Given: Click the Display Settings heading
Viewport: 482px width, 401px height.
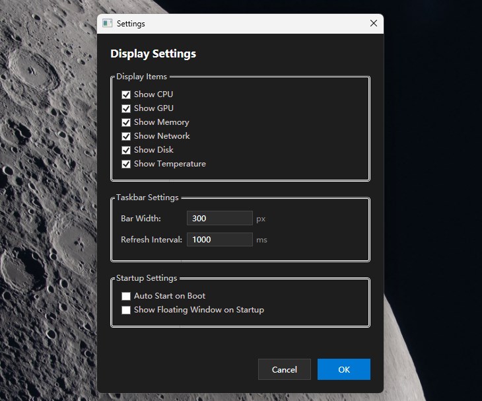Looking at the screenshot, I should pyautogui.click(x=153, y=54).
